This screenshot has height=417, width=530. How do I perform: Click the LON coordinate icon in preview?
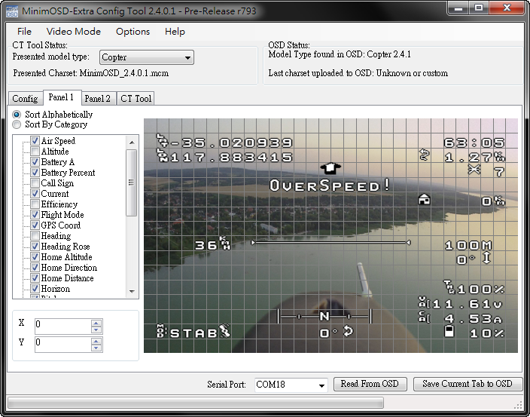pyautogui.click(x=163, y=155)
